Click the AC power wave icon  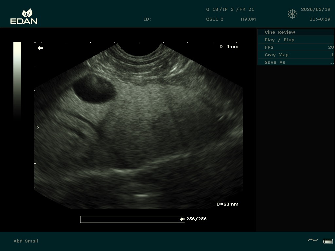click(313, 241)
